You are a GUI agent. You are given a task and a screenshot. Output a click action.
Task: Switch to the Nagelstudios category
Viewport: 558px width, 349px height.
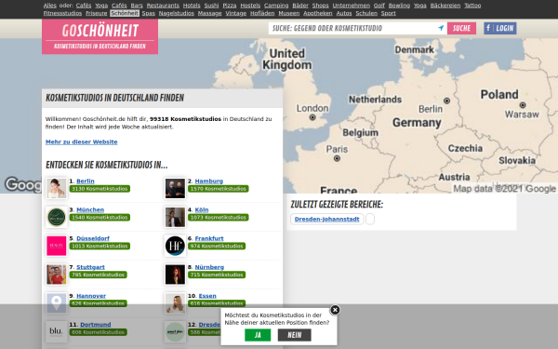tap(177, 13)
